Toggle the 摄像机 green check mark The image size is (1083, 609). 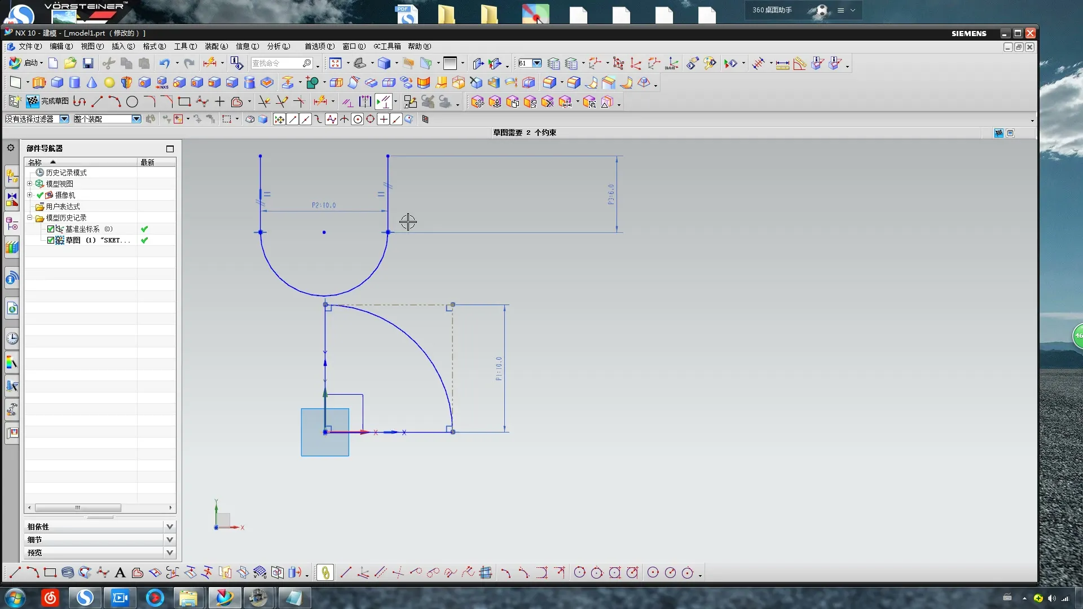pos(40,195)
